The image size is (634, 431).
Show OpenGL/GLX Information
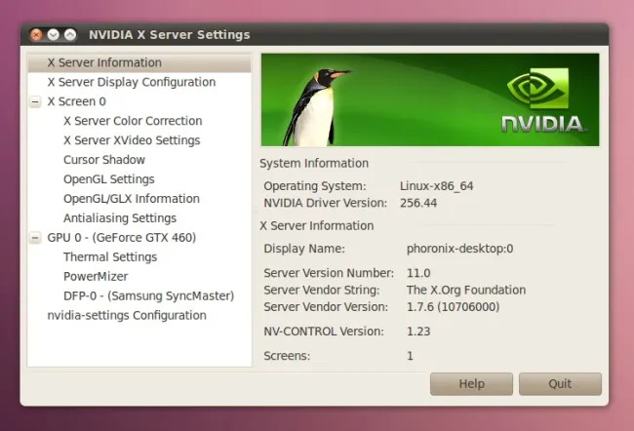(132, 199)
